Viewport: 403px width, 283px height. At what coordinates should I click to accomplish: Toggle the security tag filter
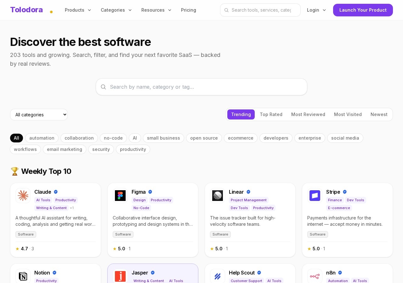tap(101, 149)
